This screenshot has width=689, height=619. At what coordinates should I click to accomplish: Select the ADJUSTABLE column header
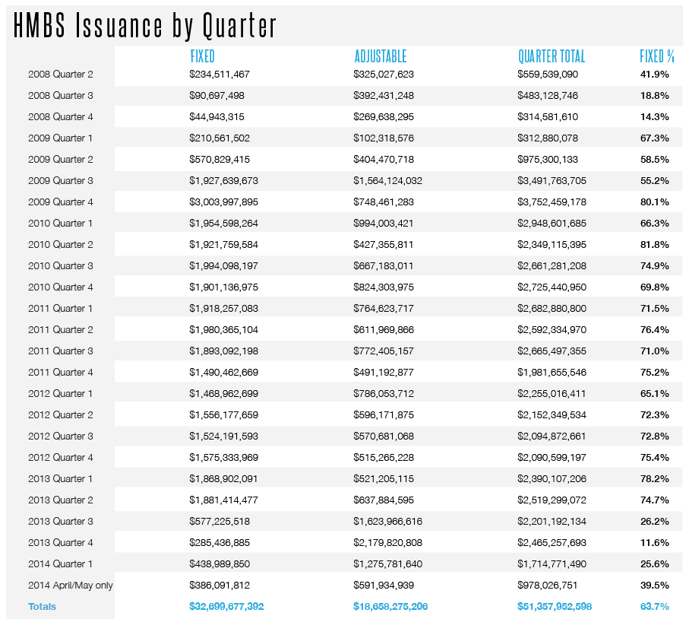point(381,56)
